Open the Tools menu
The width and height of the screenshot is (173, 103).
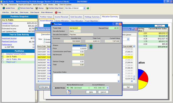45,5
